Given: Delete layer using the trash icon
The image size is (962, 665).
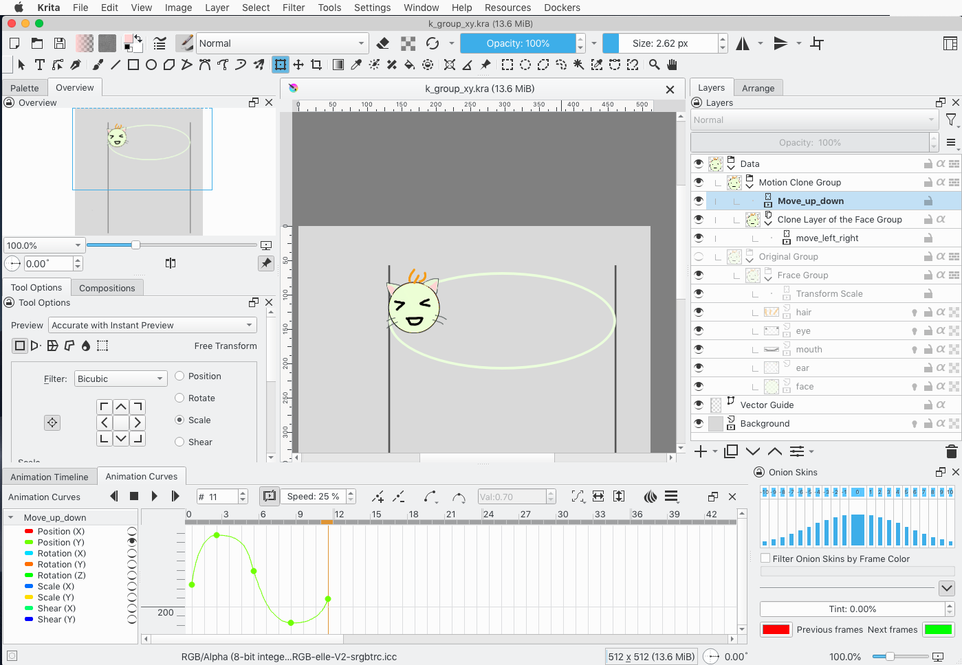Looking at the screenshot, I should coord(951,451).
